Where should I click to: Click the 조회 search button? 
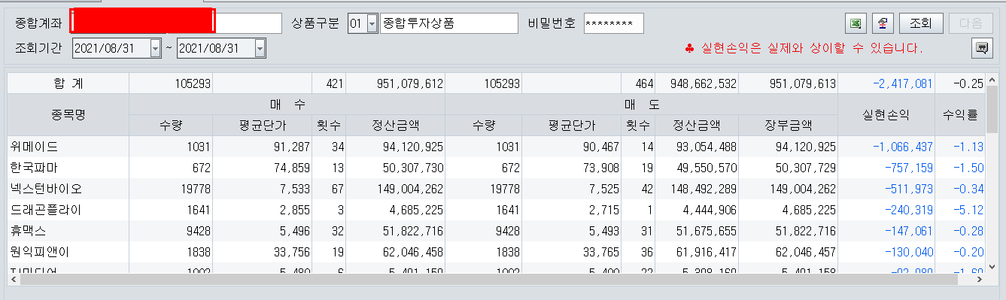921,23
